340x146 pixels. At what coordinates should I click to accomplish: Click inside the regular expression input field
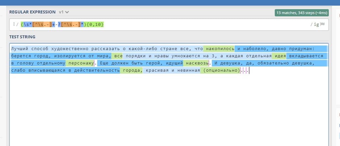(169, 25)
